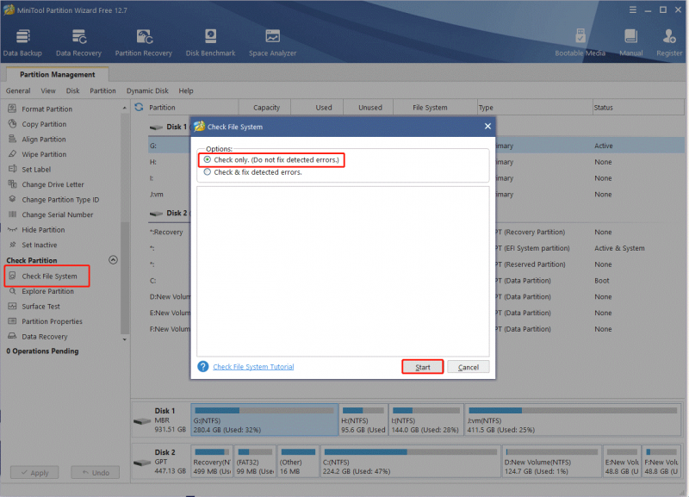Screen dimensions: 689x497
Task: Start the Disk Benchmark tool
Action: click(x=210, y=36)
